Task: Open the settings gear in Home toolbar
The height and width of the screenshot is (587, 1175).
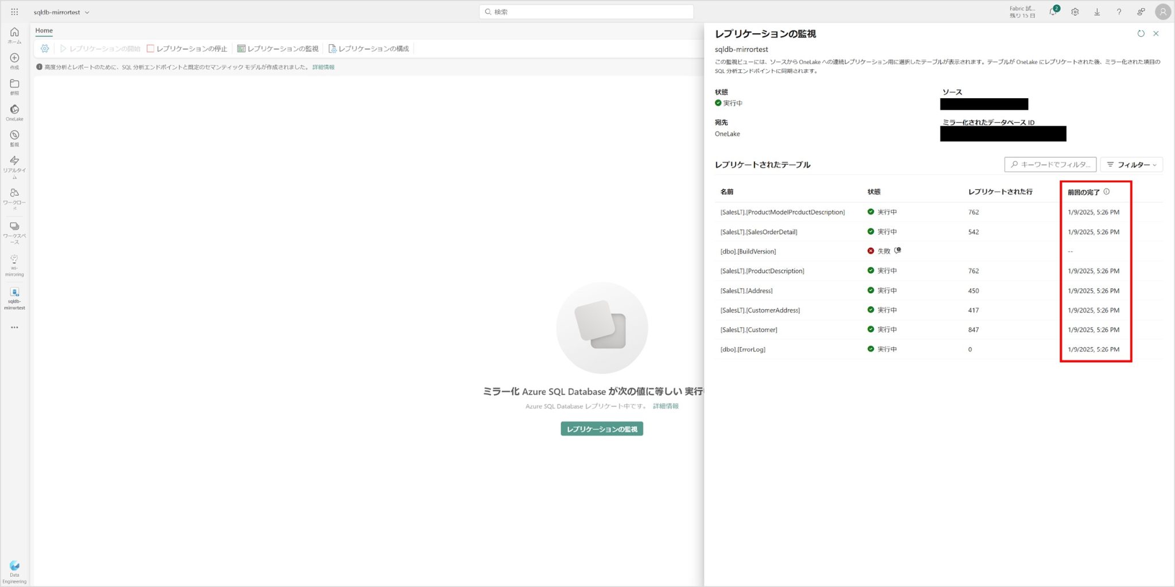Action: point(45,49)
